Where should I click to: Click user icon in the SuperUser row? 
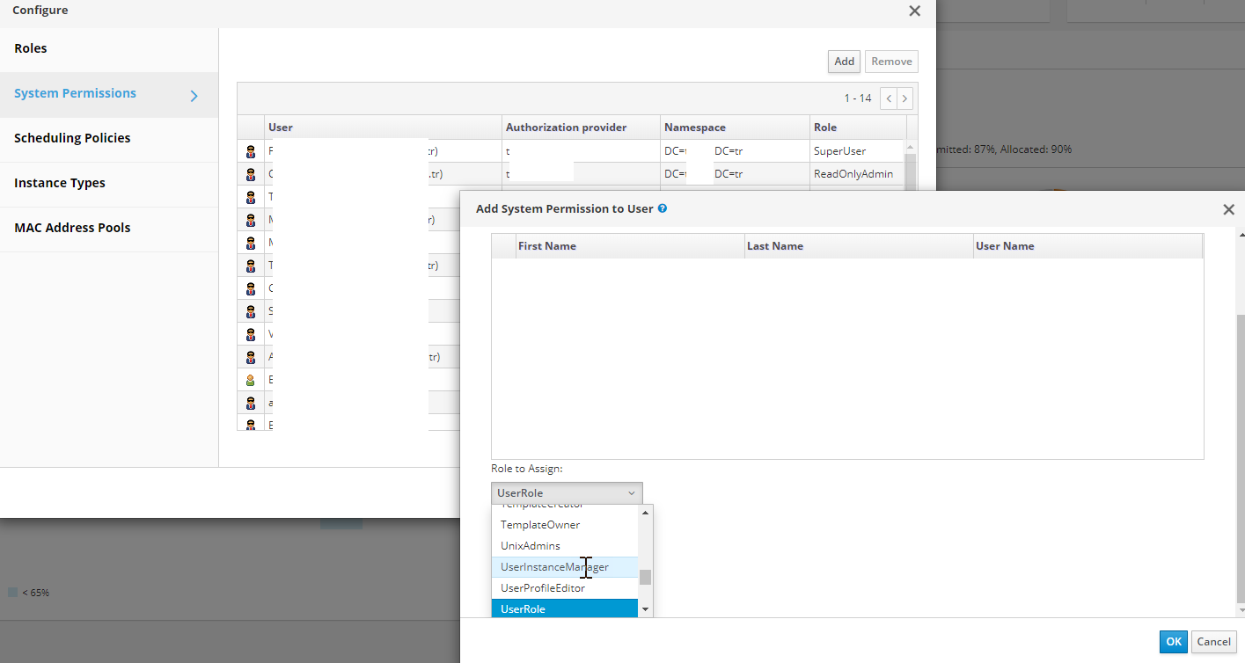click(251, 151)
